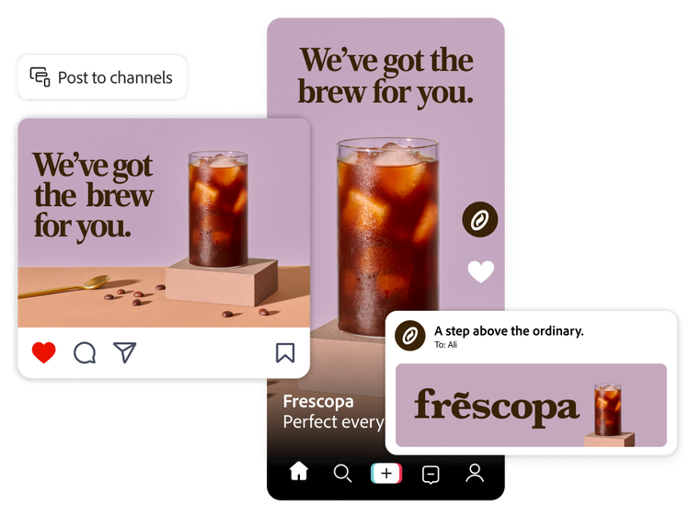The height and width of the screenshot is (517, 690).
Task: Click the 'To: Ali' recipient line
Action: click(x=446, y=345)
